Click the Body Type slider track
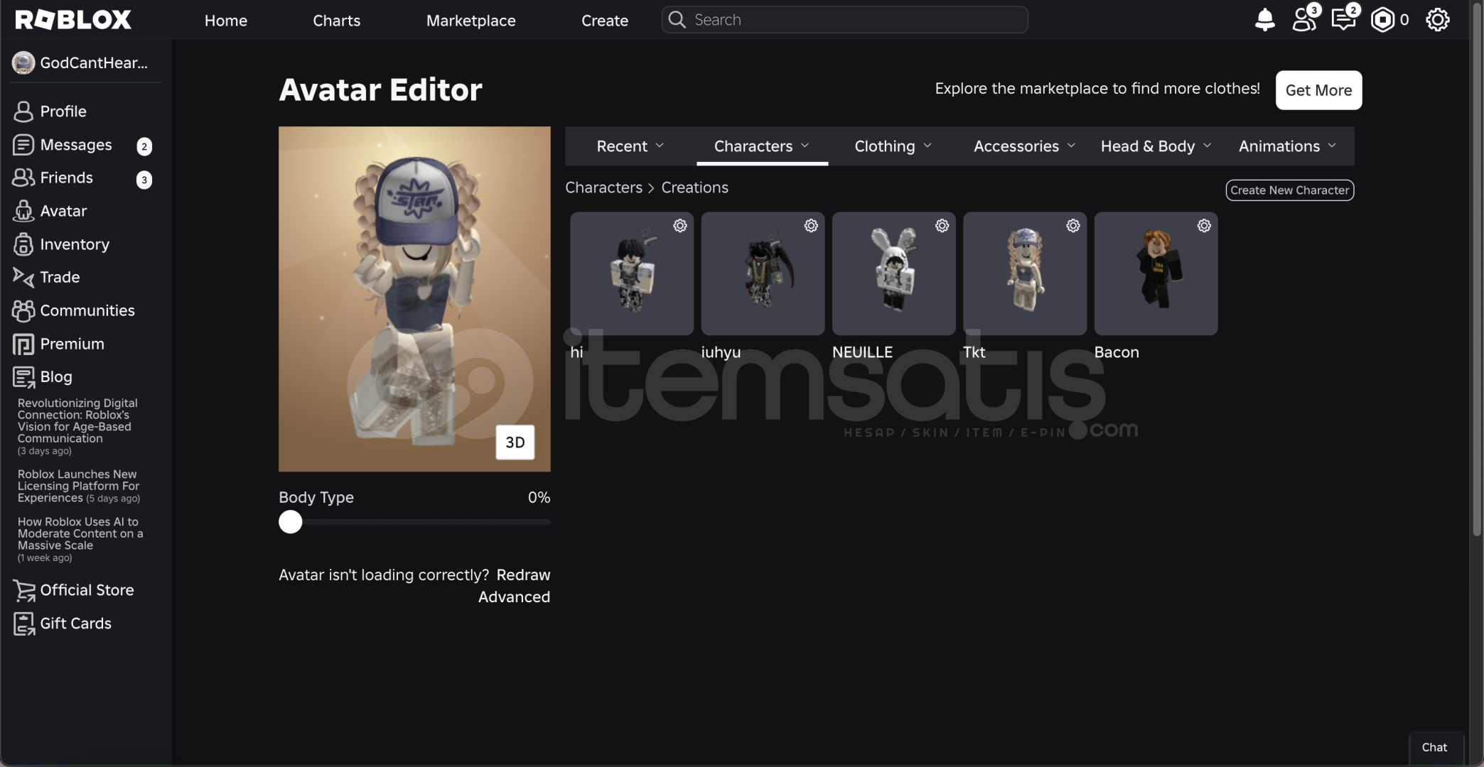 414,522
